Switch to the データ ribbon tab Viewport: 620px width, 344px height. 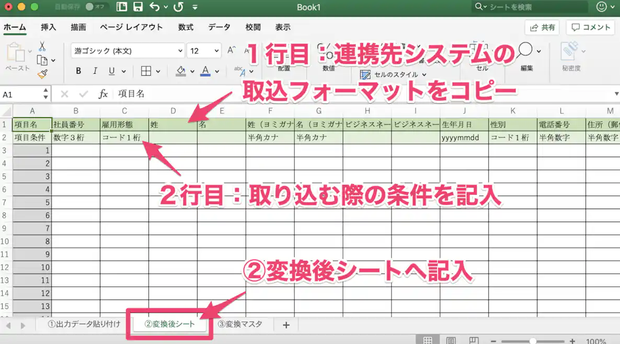click(x=219, y=27)
